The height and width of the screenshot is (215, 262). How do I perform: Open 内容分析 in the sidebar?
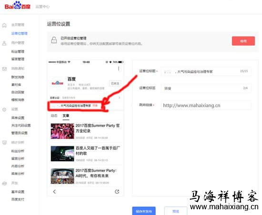18,166
